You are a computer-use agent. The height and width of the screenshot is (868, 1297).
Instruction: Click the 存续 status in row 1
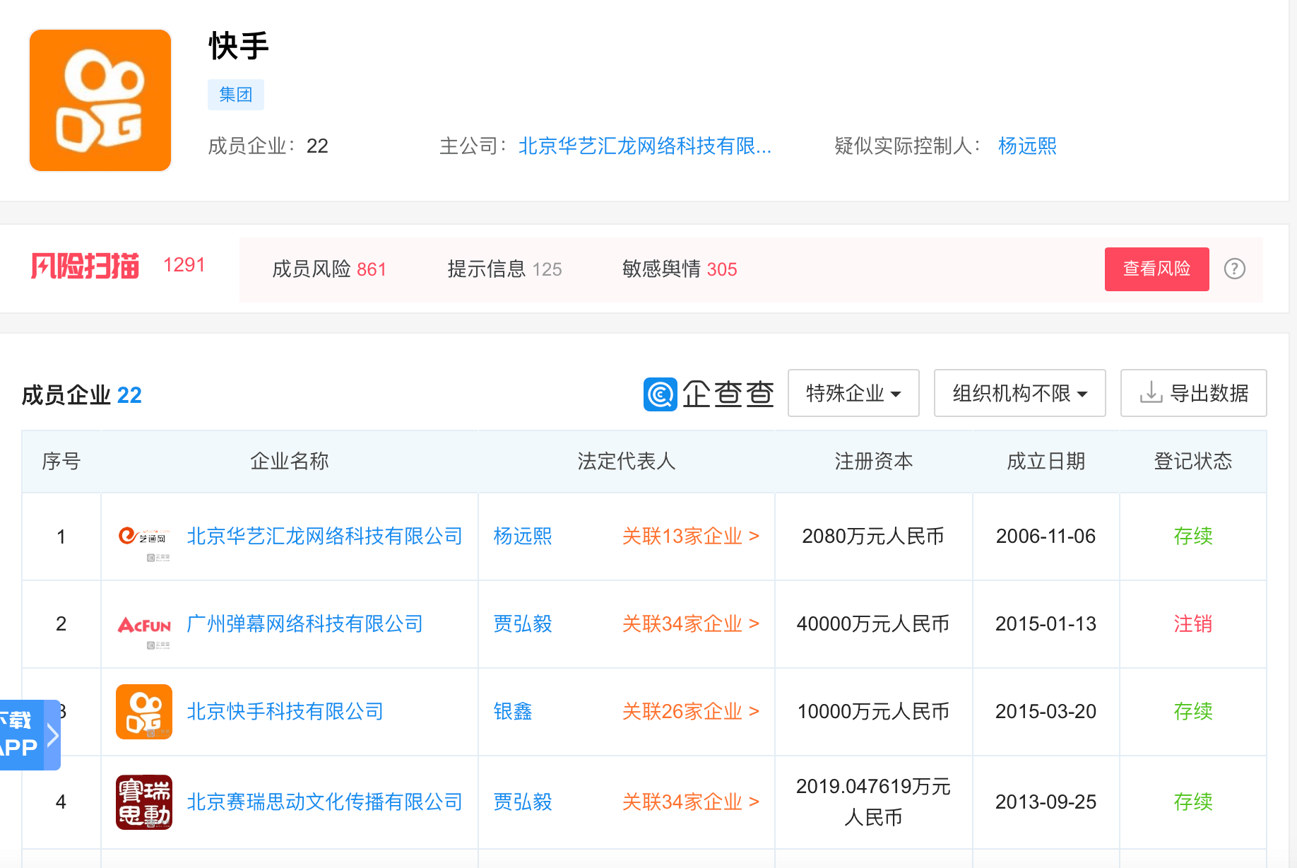coord(1193,536)
